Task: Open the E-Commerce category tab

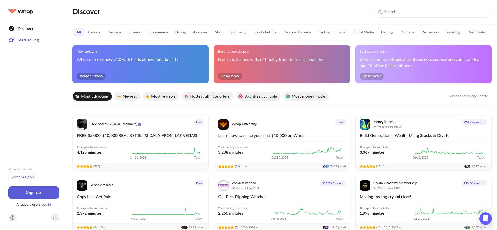Action: 157,32
